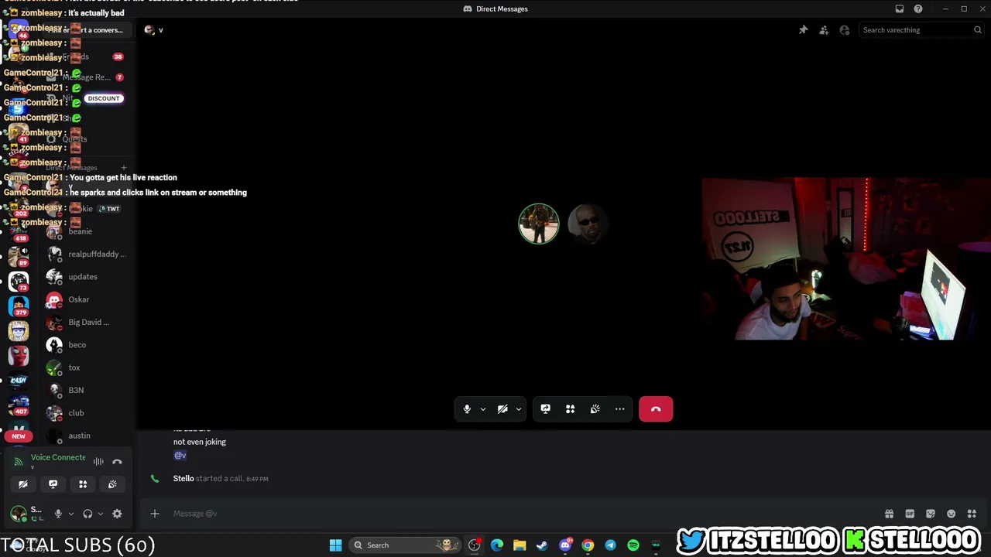Viewport: 991px width, 557px height.
Task: Open the realpuffdaddy direct message
Action: click(85, 254)
